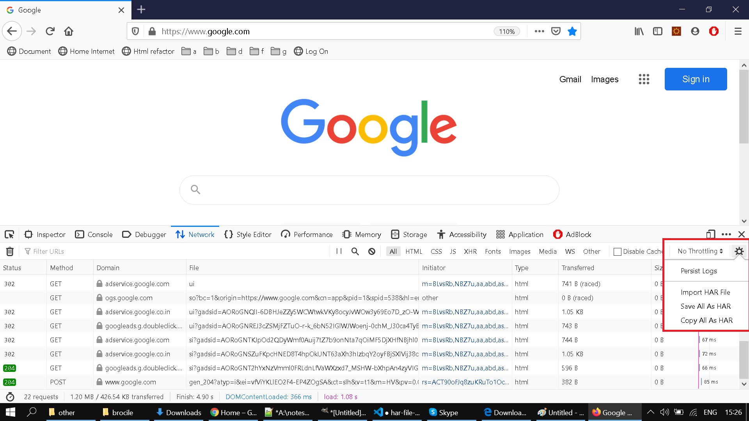Open bookmark folder a
The image size is (749, 421).
[x=189, y=51]
